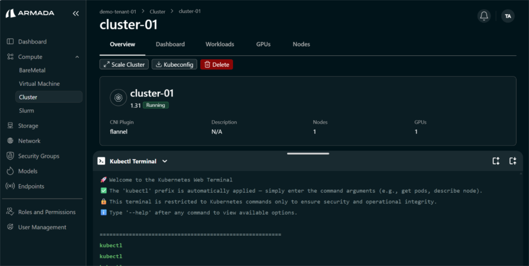Open Roles and Permissions page
The image size is (529, 266).
pos(47,212)
